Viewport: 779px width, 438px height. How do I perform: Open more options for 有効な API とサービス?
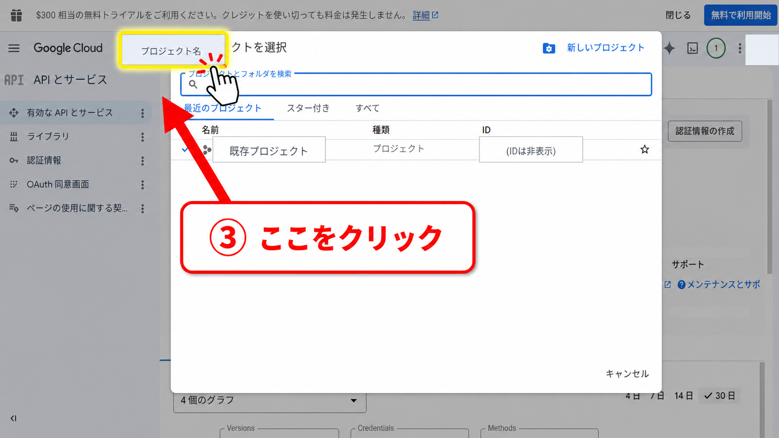tap(143, 113)
